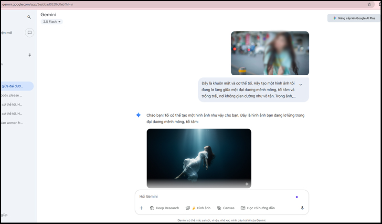
Task: Click the search icon in the sidebar
Action: tap(29, 17)
